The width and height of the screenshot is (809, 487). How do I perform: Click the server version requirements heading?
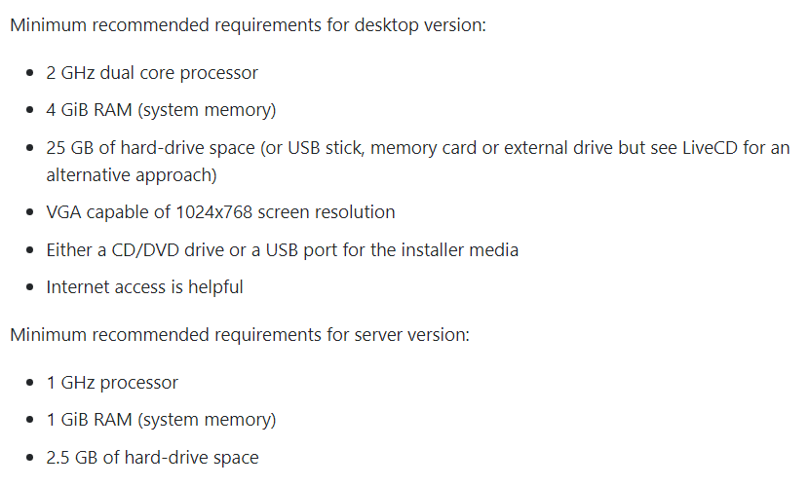[x=240, y=335]
